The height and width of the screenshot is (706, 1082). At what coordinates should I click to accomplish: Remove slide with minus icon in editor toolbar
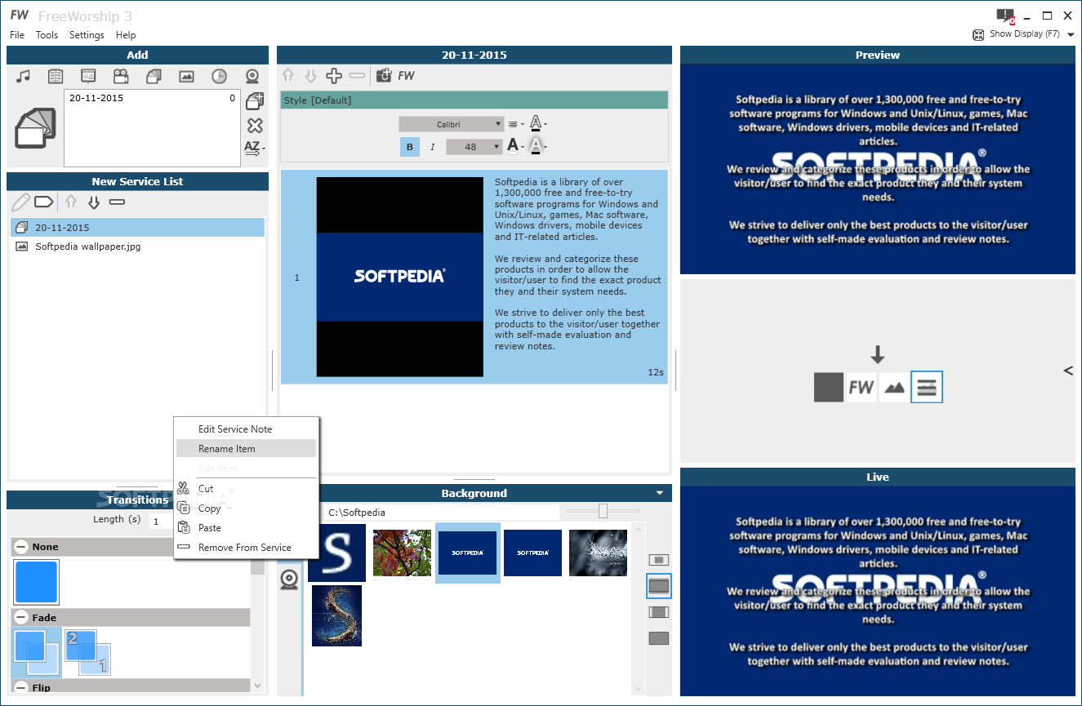click(x=357, y=76)
